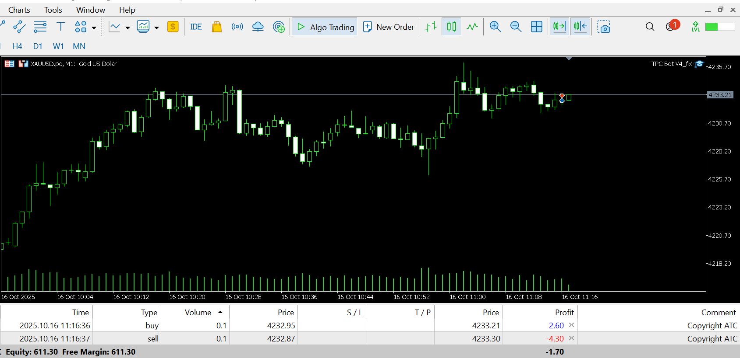
Task: Open the Tools menu
Action: 53,10
